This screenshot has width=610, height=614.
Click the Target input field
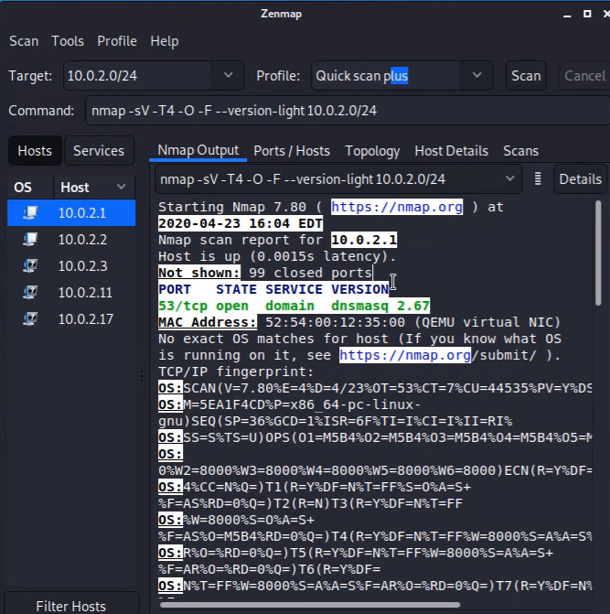(137, 76)
